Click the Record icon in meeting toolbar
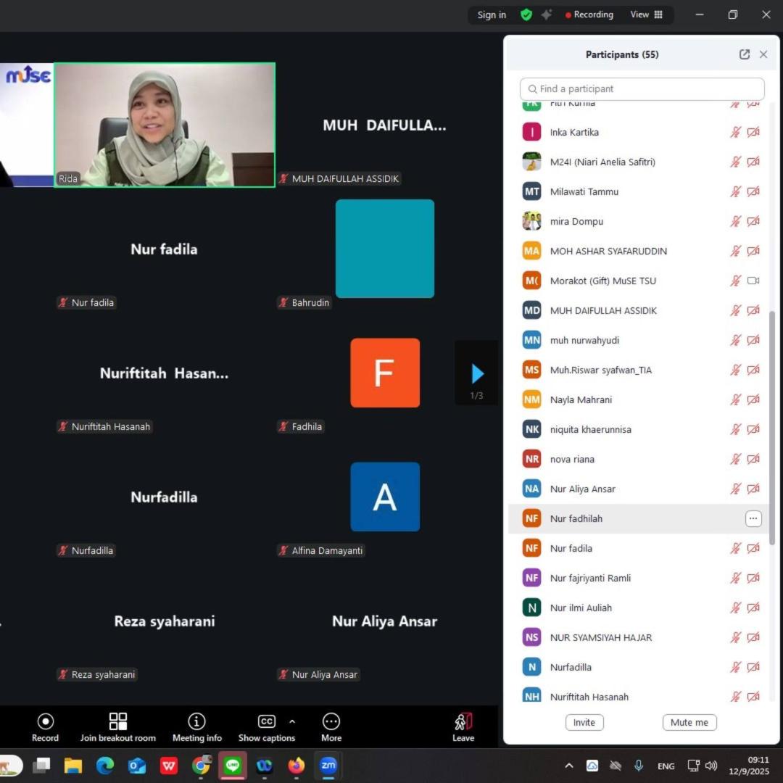 (45, 721)
